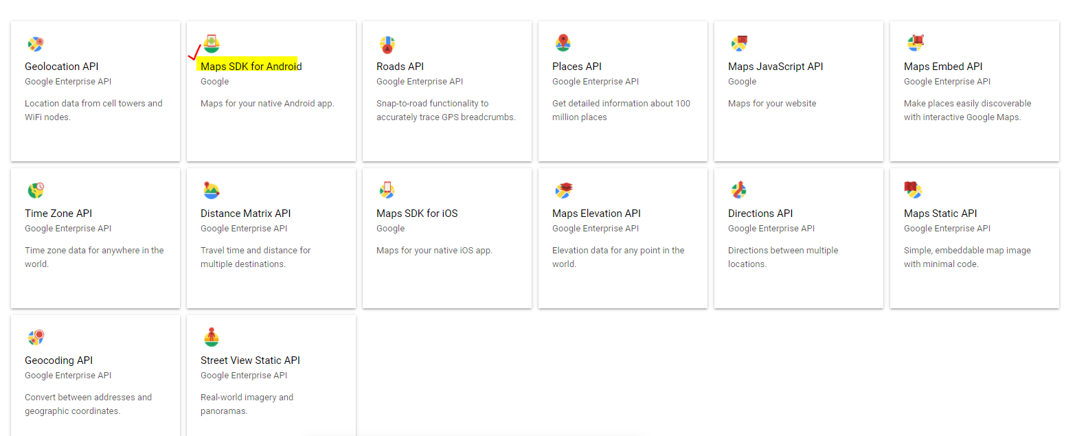1088x436 pixels.
Task: Click 'Real-world imagery and panoramas' description
Action: pos(247,404)
